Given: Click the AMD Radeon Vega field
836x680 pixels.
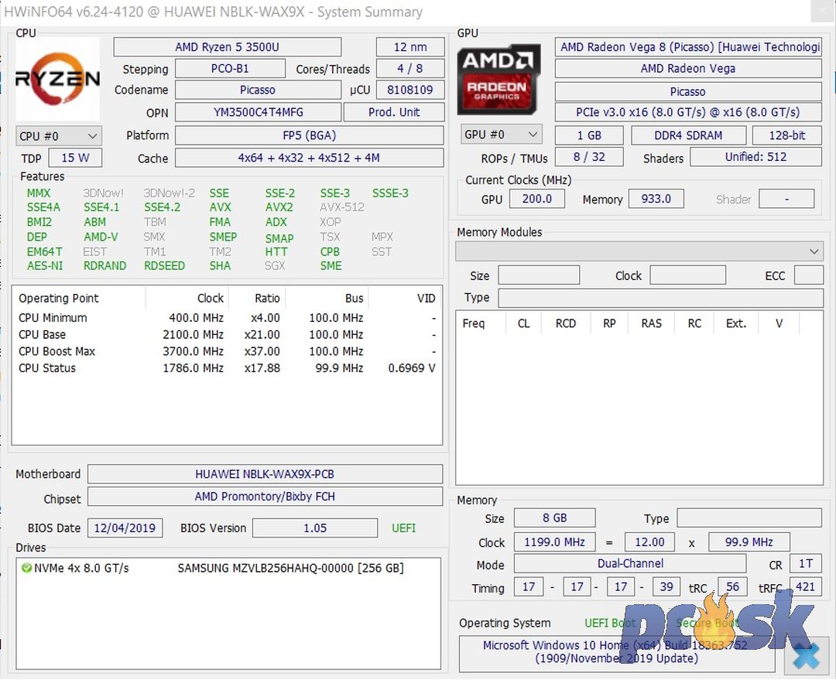Looking at the screenshot, I should click(688, 68).
